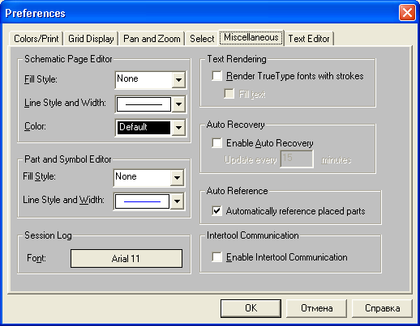This screenshot has height=326, width=420.
Task: Expand Part and Symbol Line Style dropdown
Action: tap(177, 201)
